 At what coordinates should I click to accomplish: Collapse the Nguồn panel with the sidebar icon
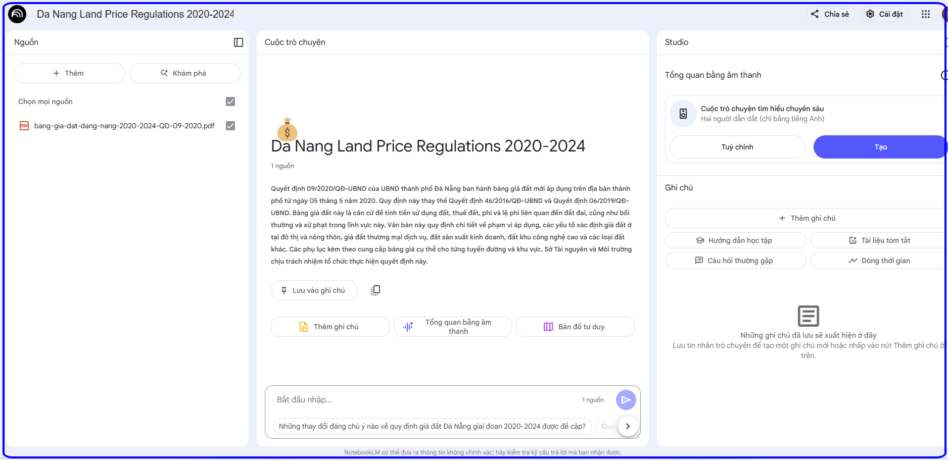pos(239,42)
